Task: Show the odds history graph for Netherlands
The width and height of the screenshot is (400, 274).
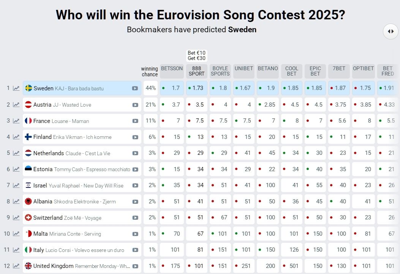Action: (16, 153)
